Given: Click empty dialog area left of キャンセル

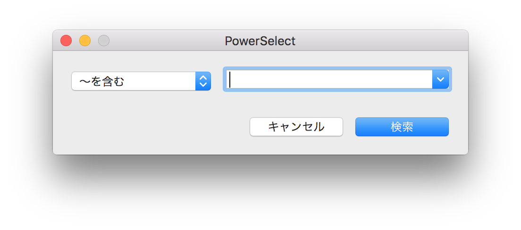Looking at the screenshot, I should point(156,127).
